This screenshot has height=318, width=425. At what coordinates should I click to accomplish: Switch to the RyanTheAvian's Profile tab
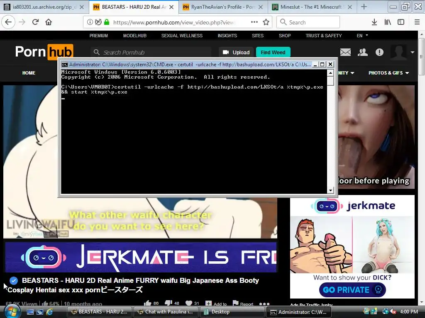(223, 7)
